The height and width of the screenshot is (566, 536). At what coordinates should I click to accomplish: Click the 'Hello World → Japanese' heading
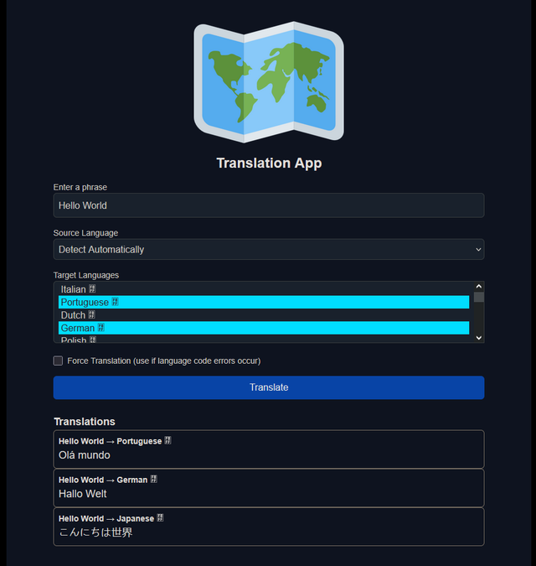coord(111,518)
